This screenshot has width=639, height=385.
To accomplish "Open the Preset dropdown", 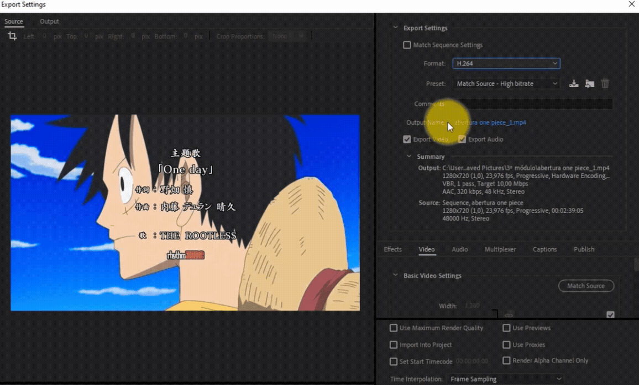I will pos(506,83).
